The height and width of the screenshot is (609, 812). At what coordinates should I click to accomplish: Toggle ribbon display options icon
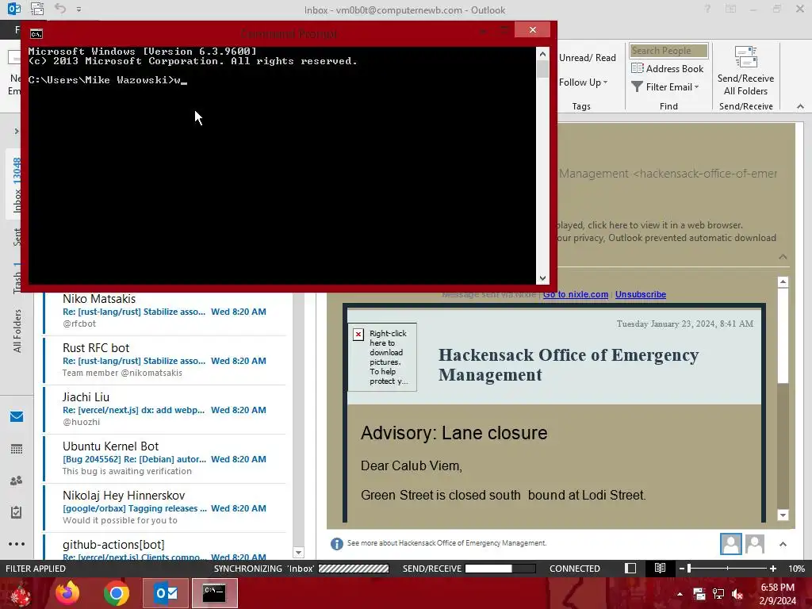click(730, 9)
